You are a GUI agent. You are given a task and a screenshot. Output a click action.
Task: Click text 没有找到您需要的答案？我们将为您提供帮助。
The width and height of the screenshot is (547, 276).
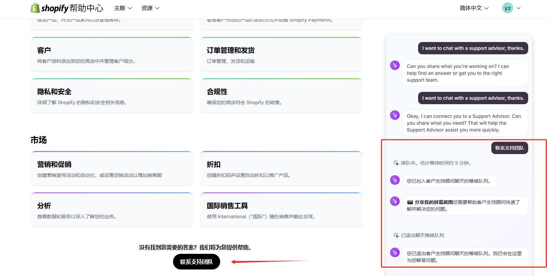(x=196, y=247)
